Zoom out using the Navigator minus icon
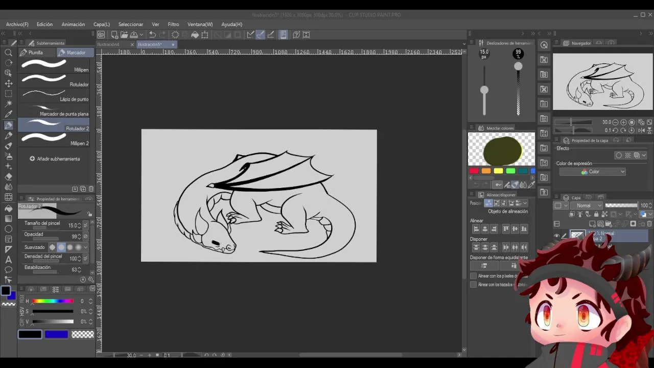 click(x=616, y=122)
